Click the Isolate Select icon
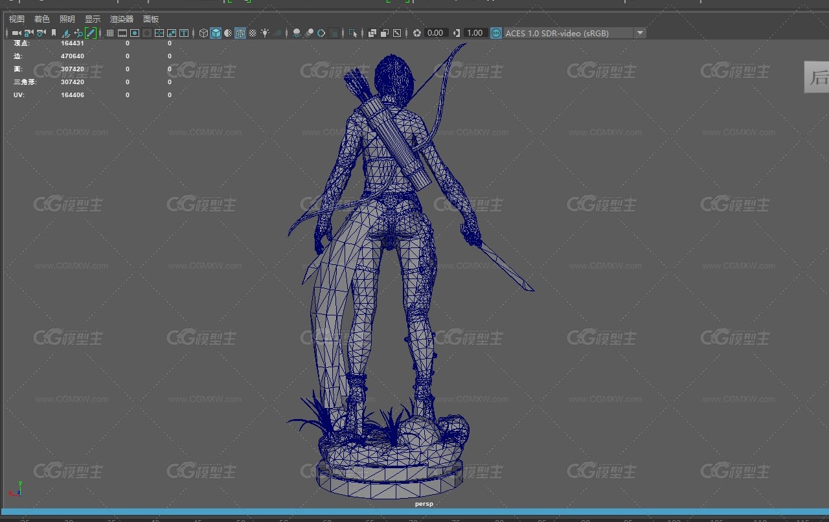Viewport: 829px width, 522px height. click(x=353, y=33)
